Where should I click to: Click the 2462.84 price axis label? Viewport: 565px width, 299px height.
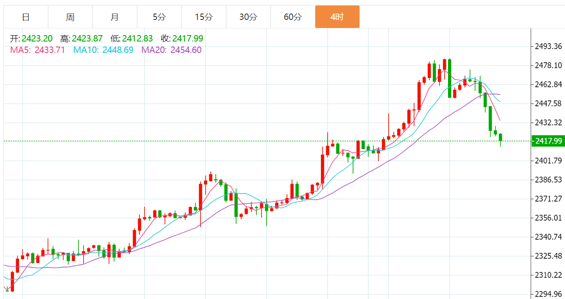pyautogui.click(x=548, y=84)
